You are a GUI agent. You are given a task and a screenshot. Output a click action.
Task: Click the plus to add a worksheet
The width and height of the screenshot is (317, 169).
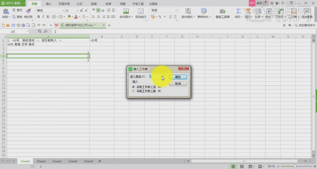click(99, 161)
